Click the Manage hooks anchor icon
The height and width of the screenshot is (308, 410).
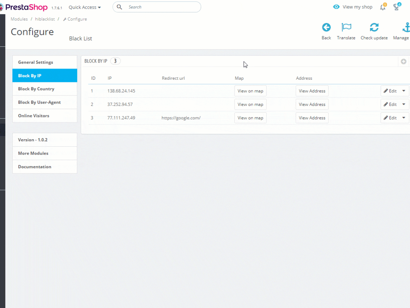(406, 27)
